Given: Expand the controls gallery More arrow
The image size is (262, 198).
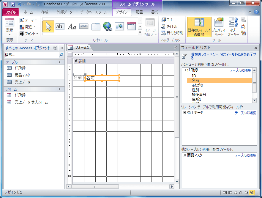Looking at the screenshot, I should (x=140, y=32).
